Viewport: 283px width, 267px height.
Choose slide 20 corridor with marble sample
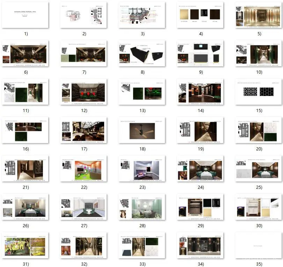coord(259,130)
